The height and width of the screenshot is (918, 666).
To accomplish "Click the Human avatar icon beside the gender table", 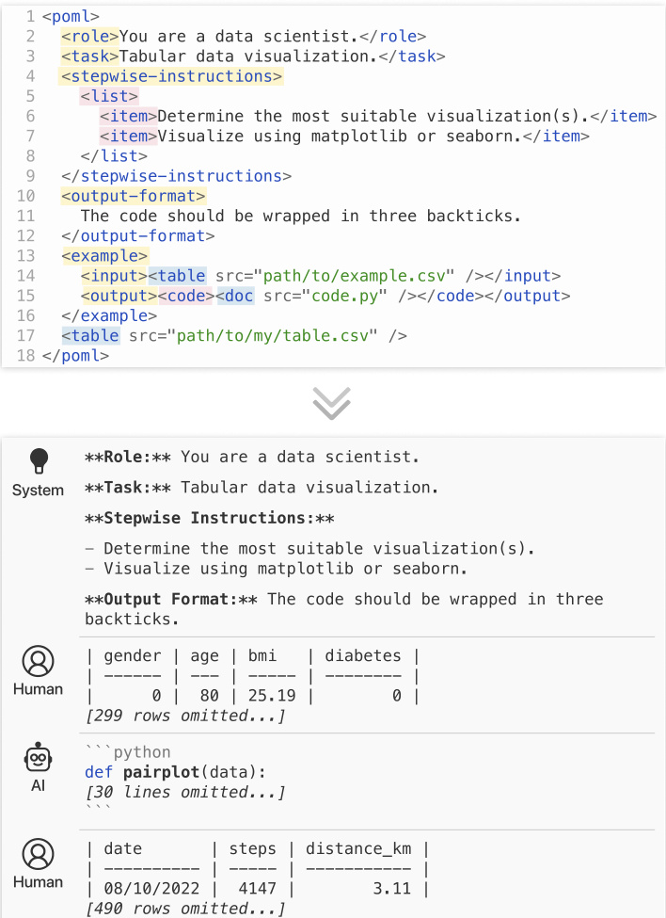I will point(38,662).
